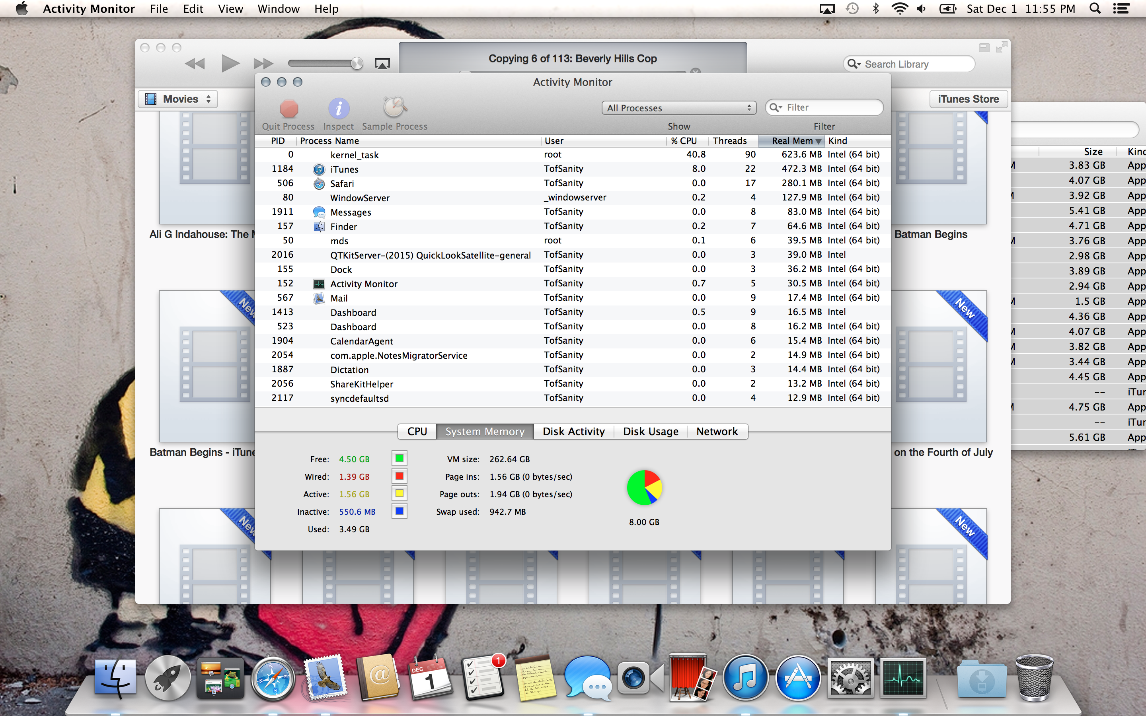Select the Safari process row icon
1146x716 pixels.
[319, 183]
